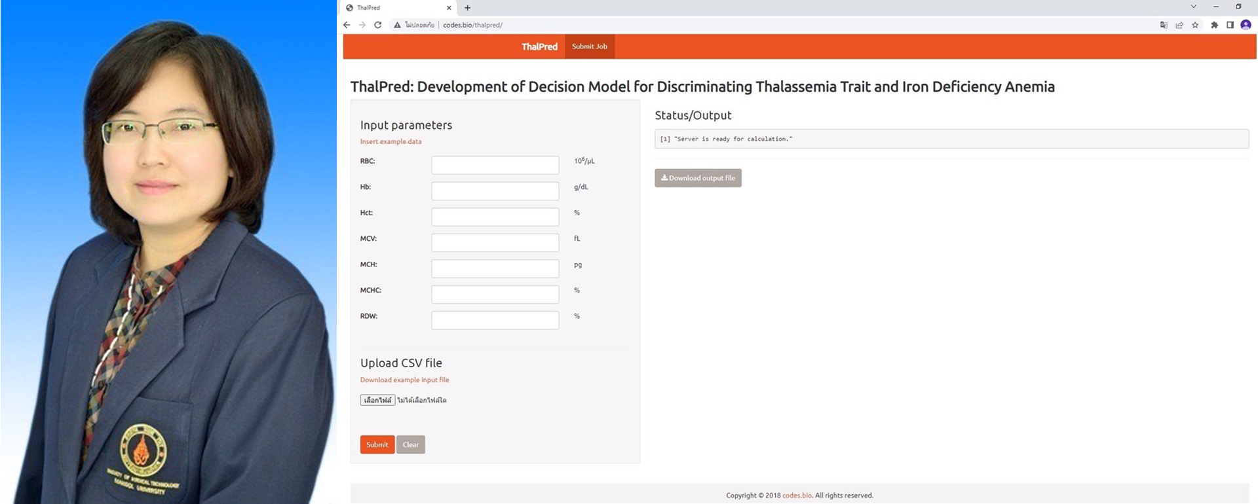Select the Submit Job navbar tab
The height and width of the screenshot is (504, 1258).
pos(590,46)
